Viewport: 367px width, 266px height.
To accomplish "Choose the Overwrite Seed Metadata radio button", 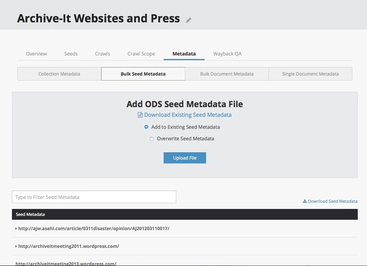I will click(152, 139).
